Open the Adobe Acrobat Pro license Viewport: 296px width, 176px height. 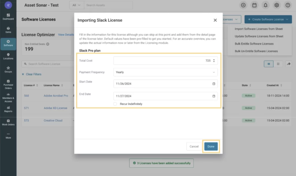tap(56, 96)
